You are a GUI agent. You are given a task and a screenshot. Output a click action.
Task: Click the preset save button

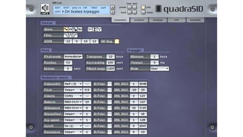[134, 7]
